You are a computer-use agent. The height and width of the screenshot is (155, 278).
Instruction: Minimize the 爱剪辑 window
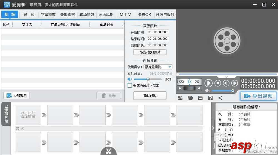(255, 5)
